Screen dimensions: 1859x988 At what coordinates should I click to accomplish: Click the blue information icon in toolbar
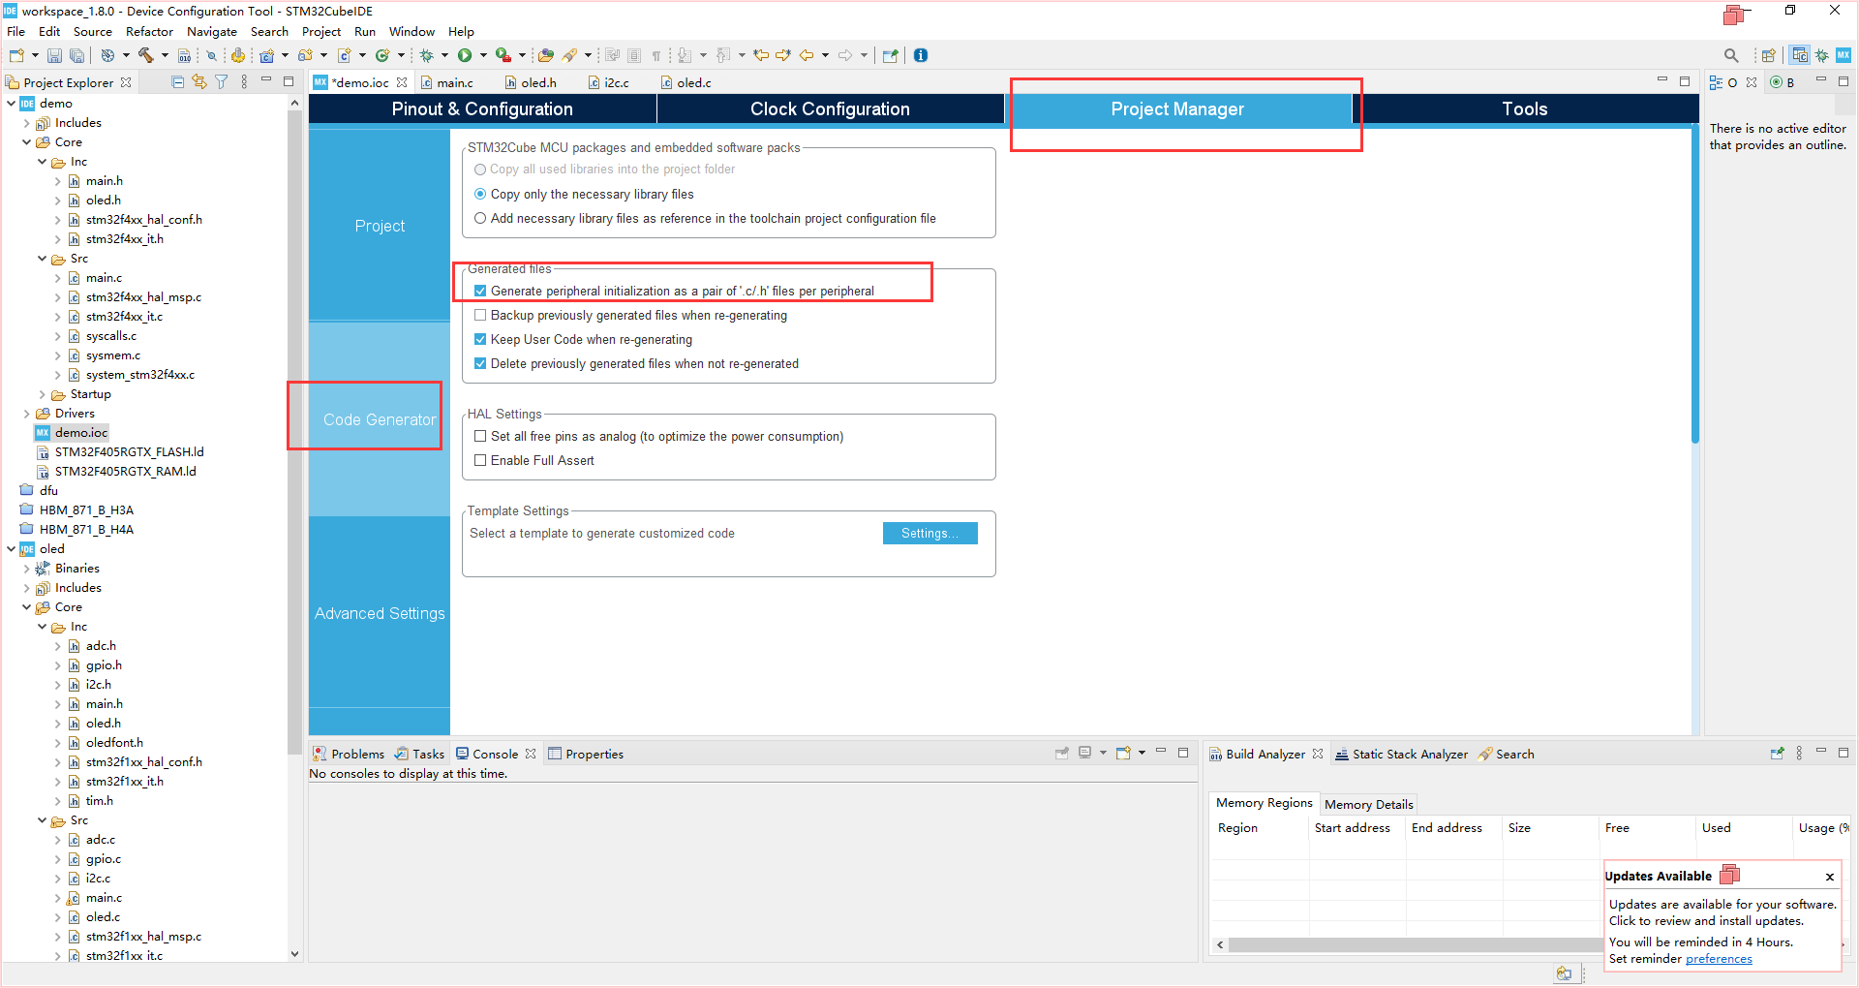(x=921, y=55)
